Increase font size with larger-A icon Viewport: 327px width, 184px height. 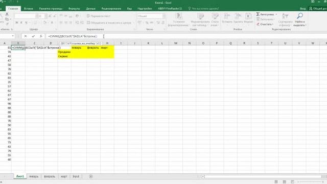[x=50, y=16]
